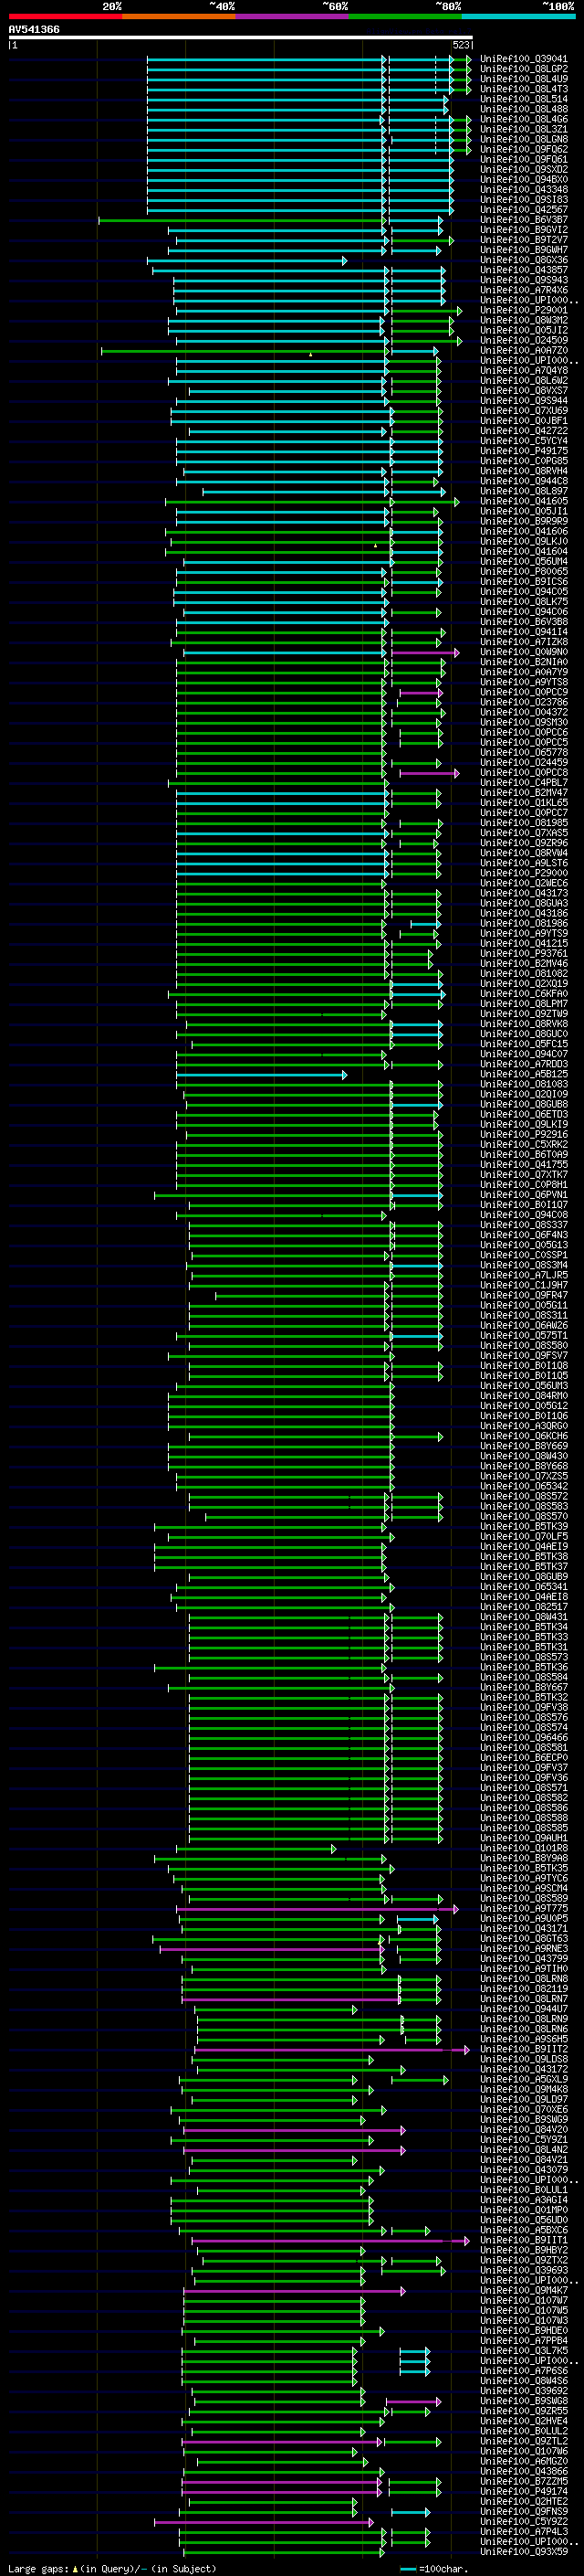The width and height of the screenshot is (584, 2576).
Task: Click hit label UniRef100_Q6PVN1
Action: (524, 1195)
